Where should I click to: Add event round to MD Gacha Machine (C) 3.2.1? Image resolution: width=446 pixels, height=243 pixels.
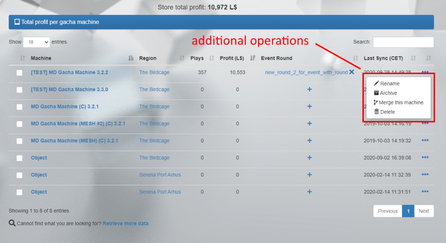coord(309,106)
